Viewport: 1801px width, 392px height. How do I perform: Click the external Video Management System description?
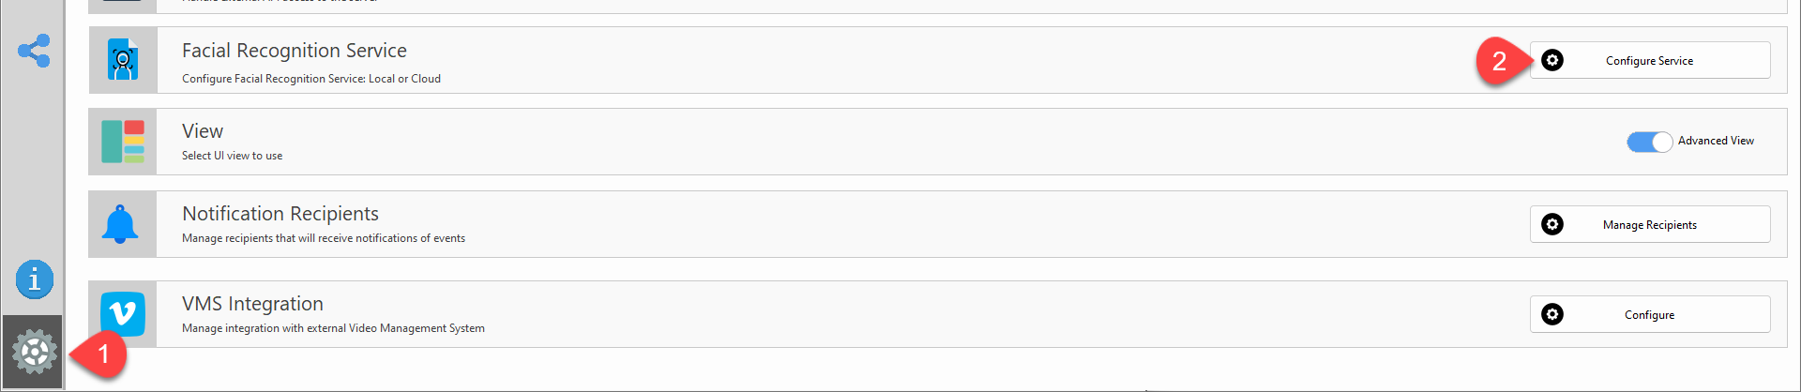333,328
